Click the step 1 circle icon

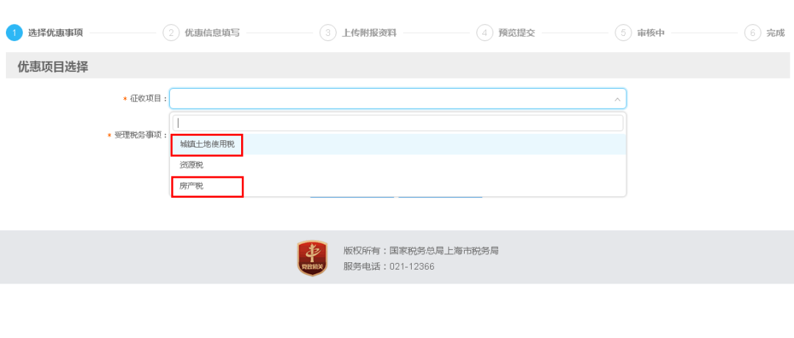click(x=14, y=33)
